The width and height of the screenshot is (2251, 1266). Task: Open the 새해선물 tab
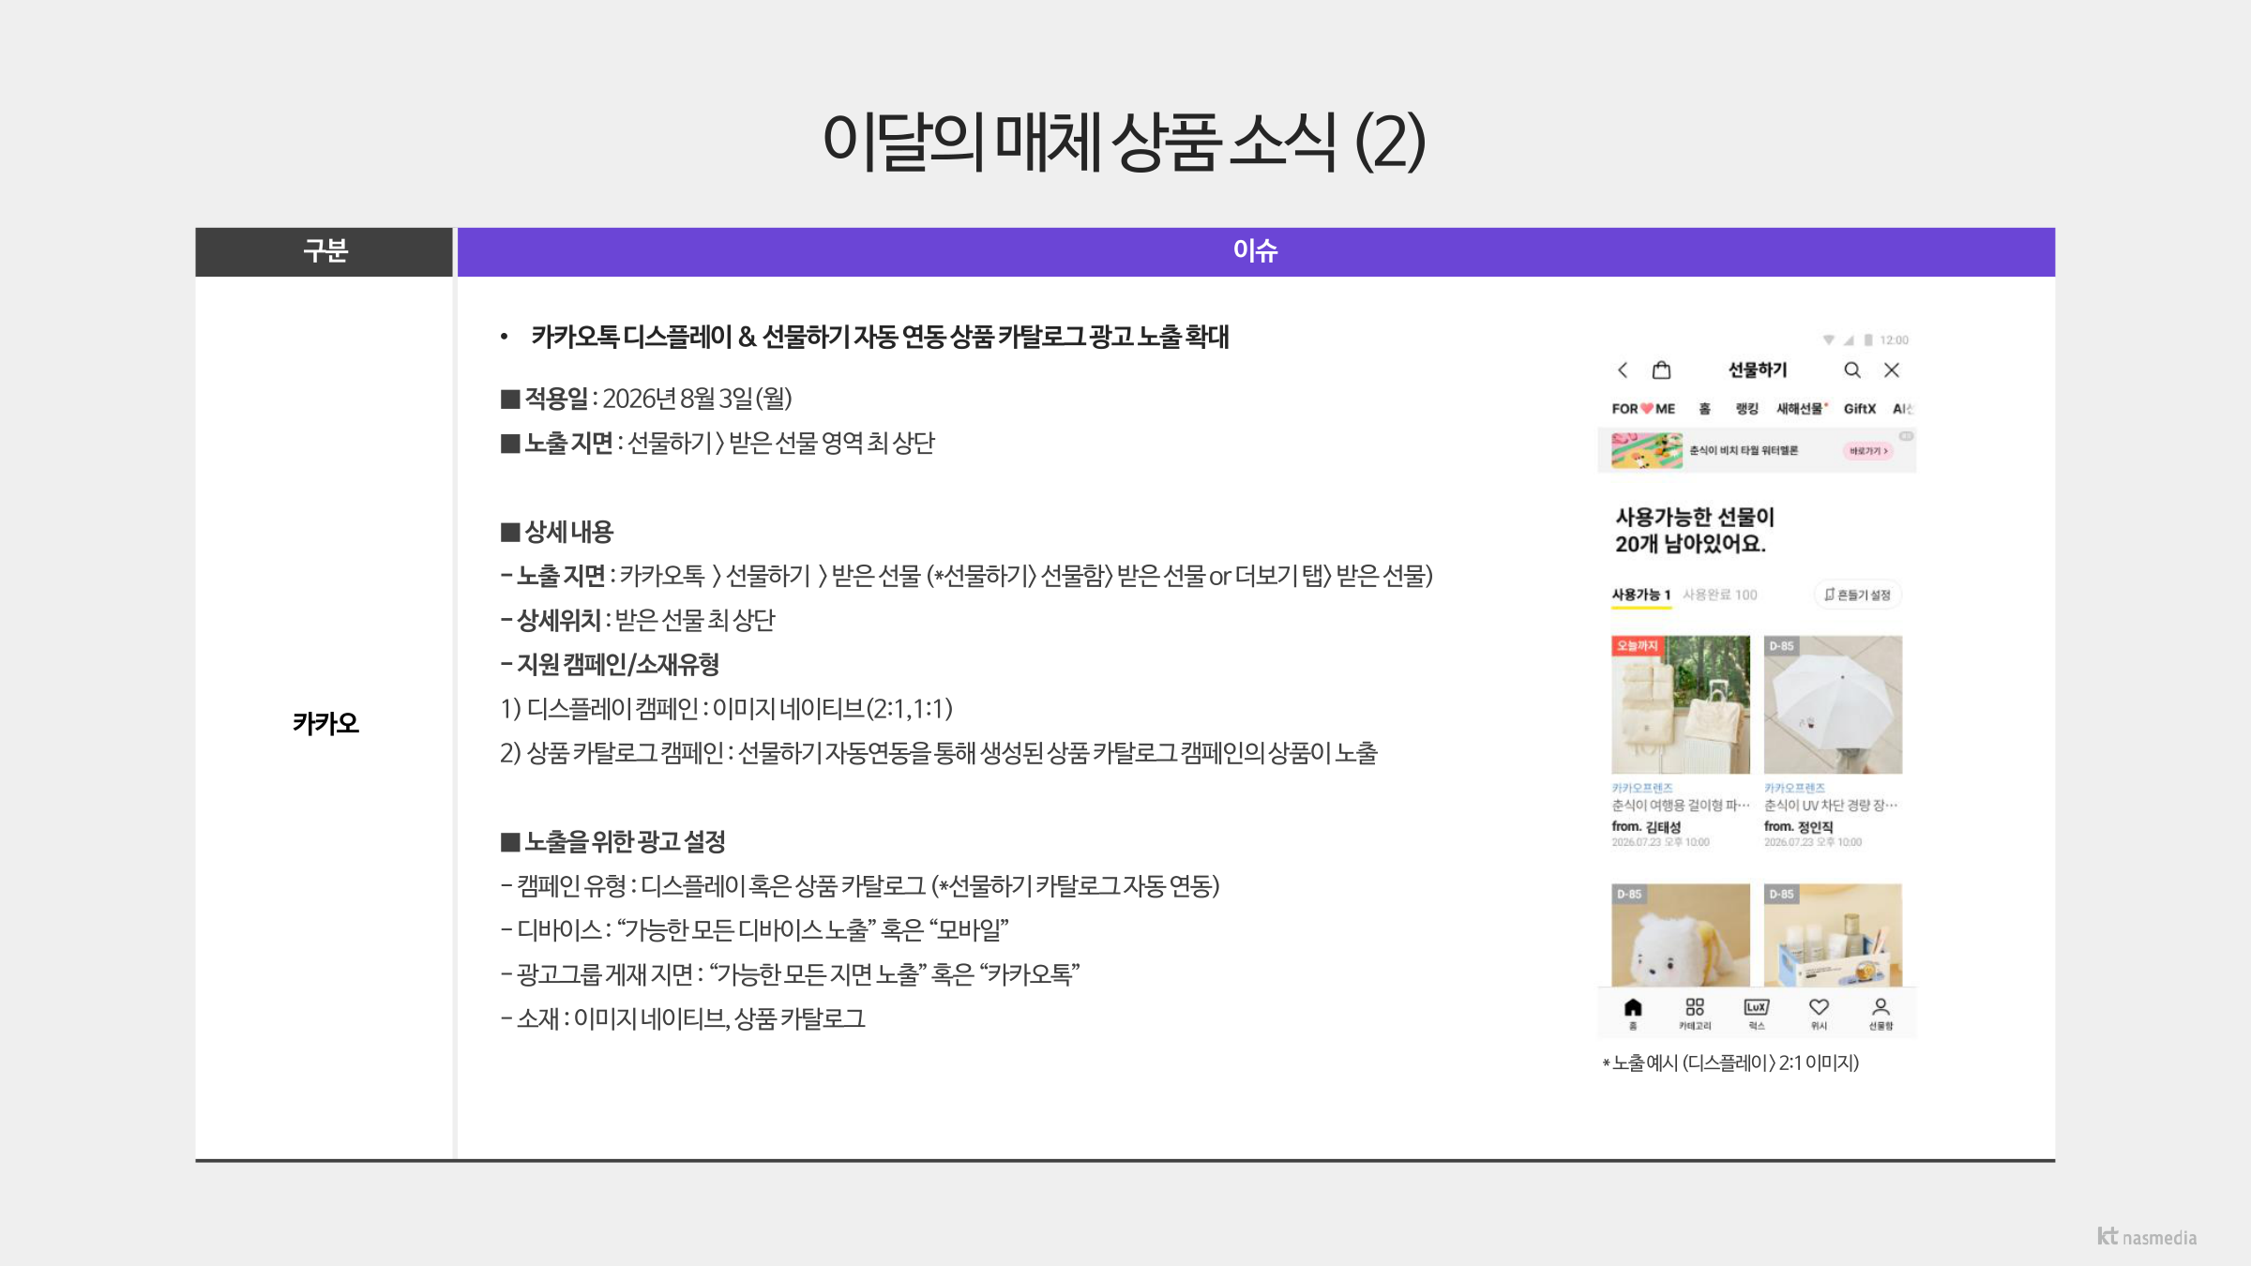[x=1802, y=409]
